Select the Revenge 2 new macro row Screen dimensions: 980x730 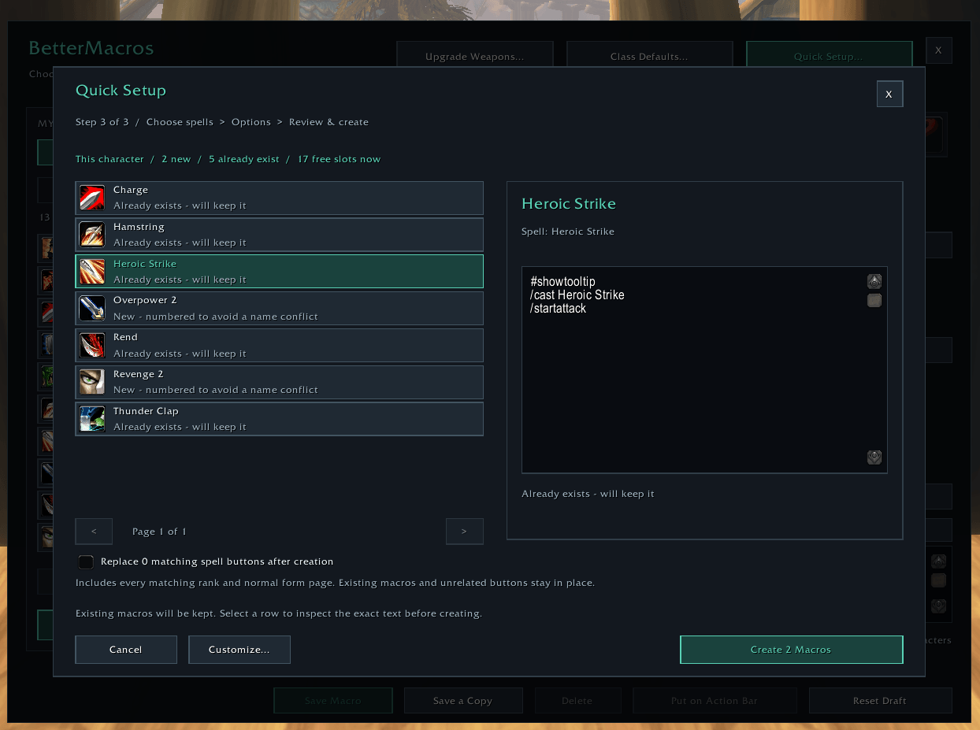tap(280, 382)
